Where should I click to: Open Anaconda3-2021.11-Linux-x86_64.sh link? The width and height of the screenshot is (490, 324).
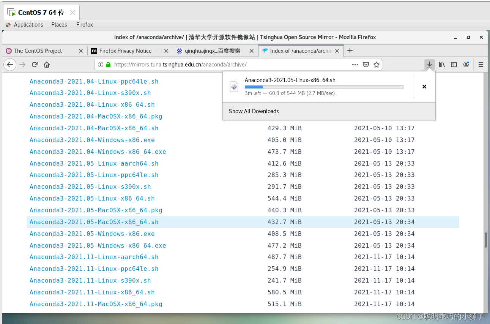pyautogui.click(x=92, y=292)
